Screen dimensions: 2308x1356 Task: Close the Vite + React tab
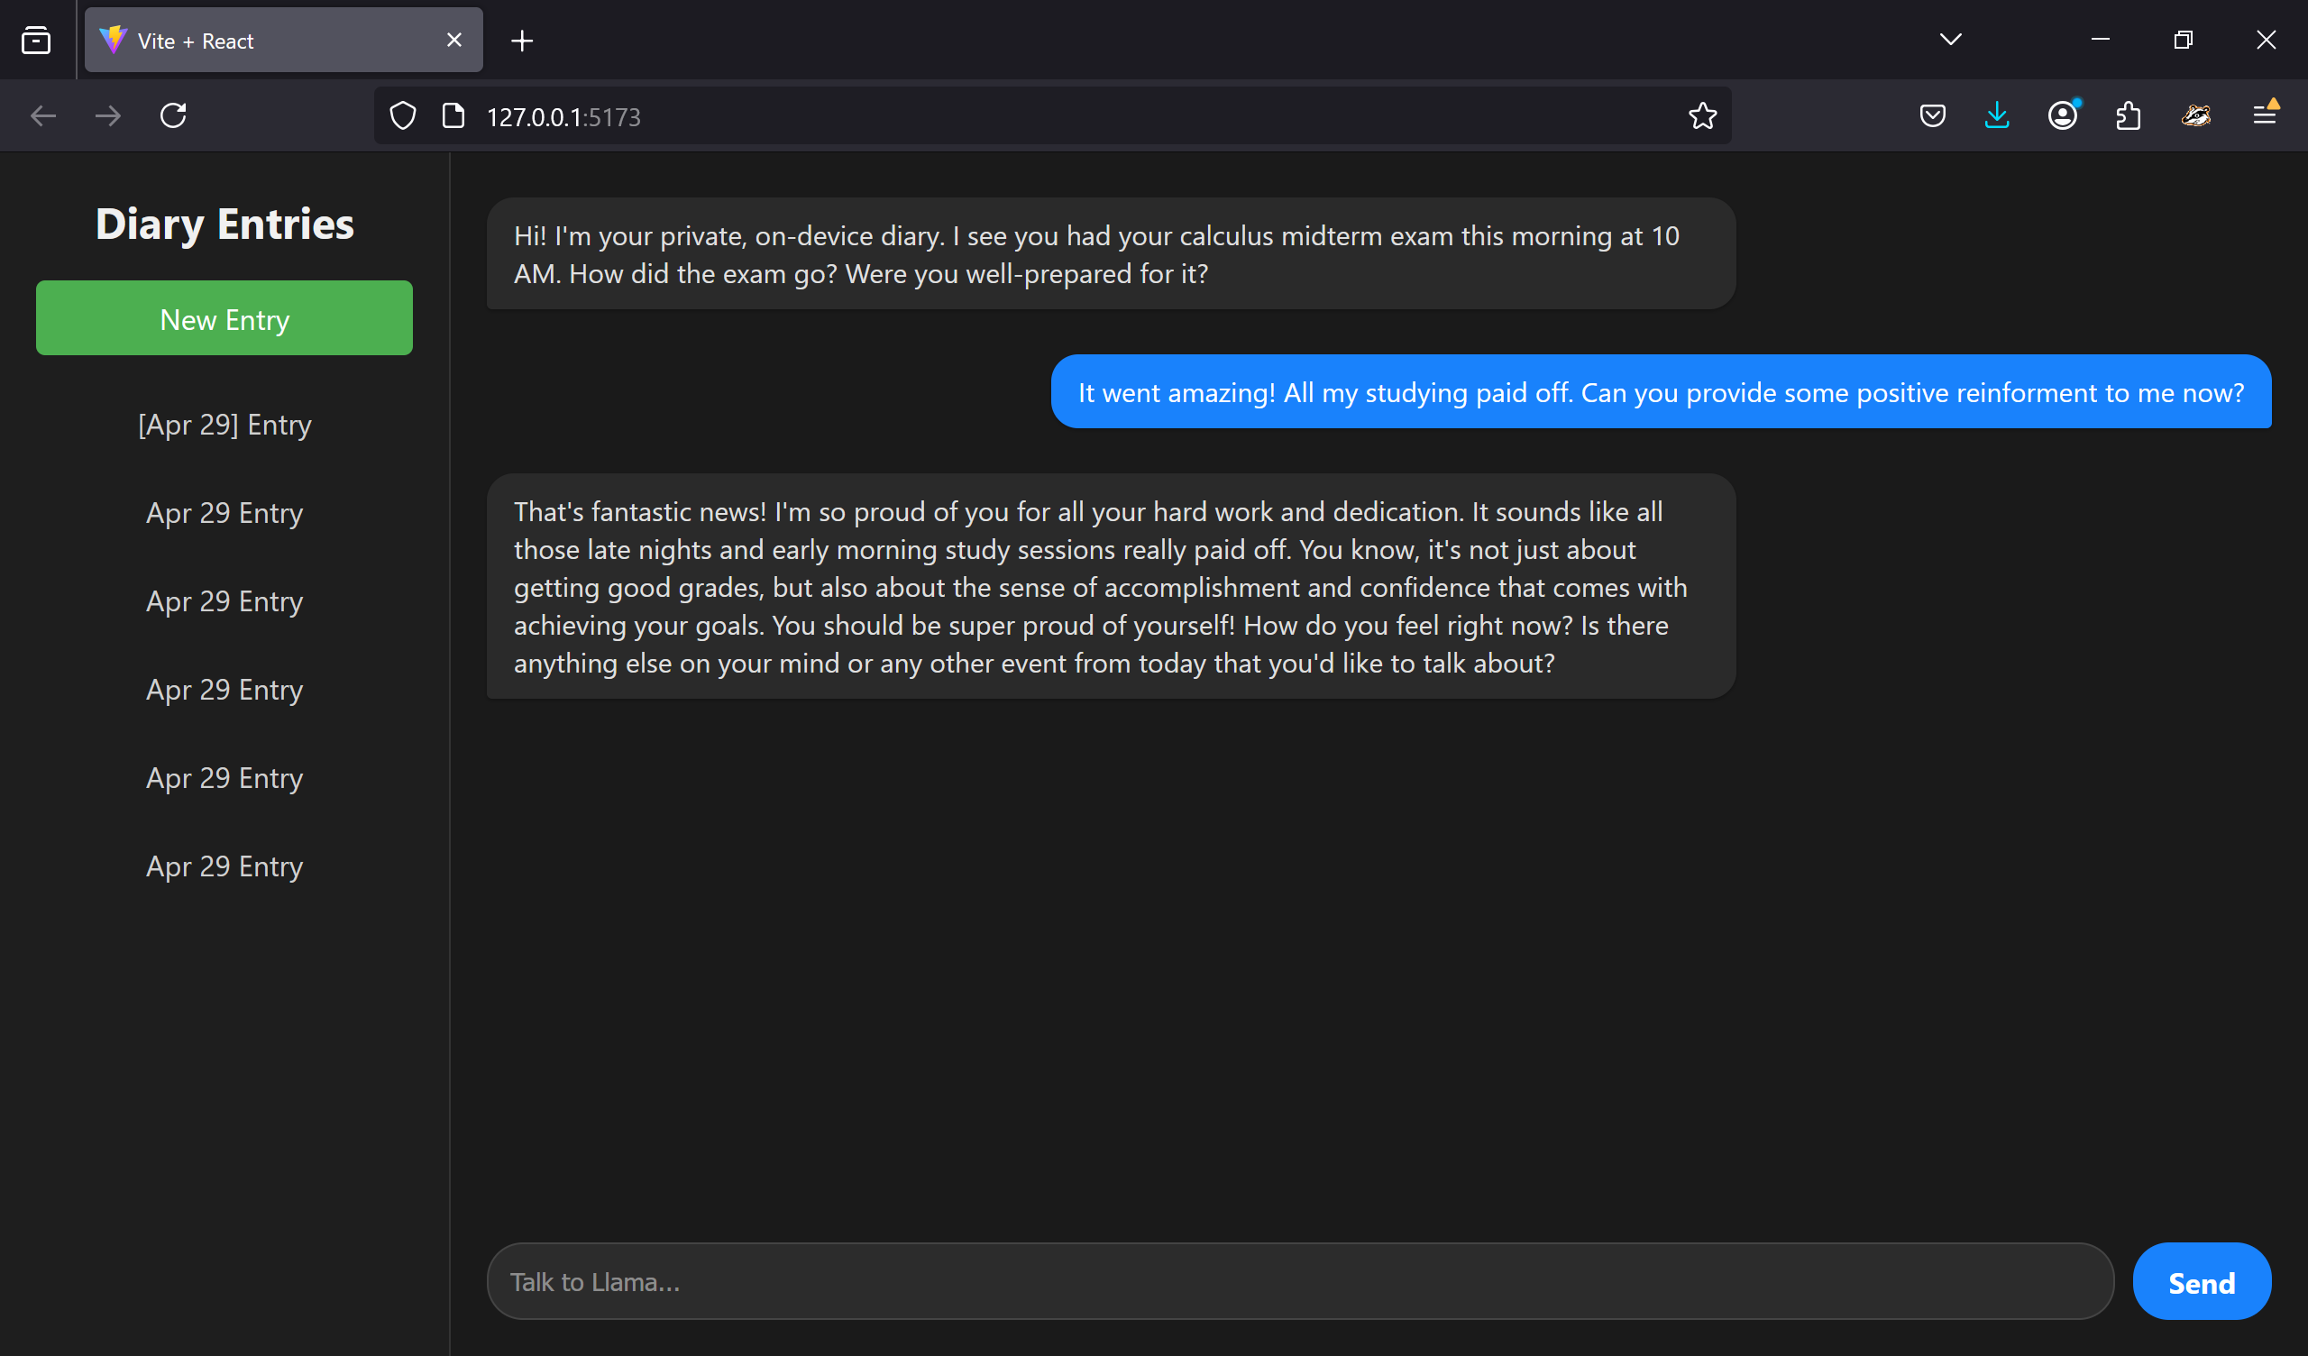pyautogui.click(x=454, y=41)
